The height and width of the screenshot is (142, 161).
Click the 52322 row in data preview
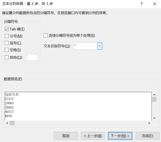pyautogui.click(x=9, y=99)
